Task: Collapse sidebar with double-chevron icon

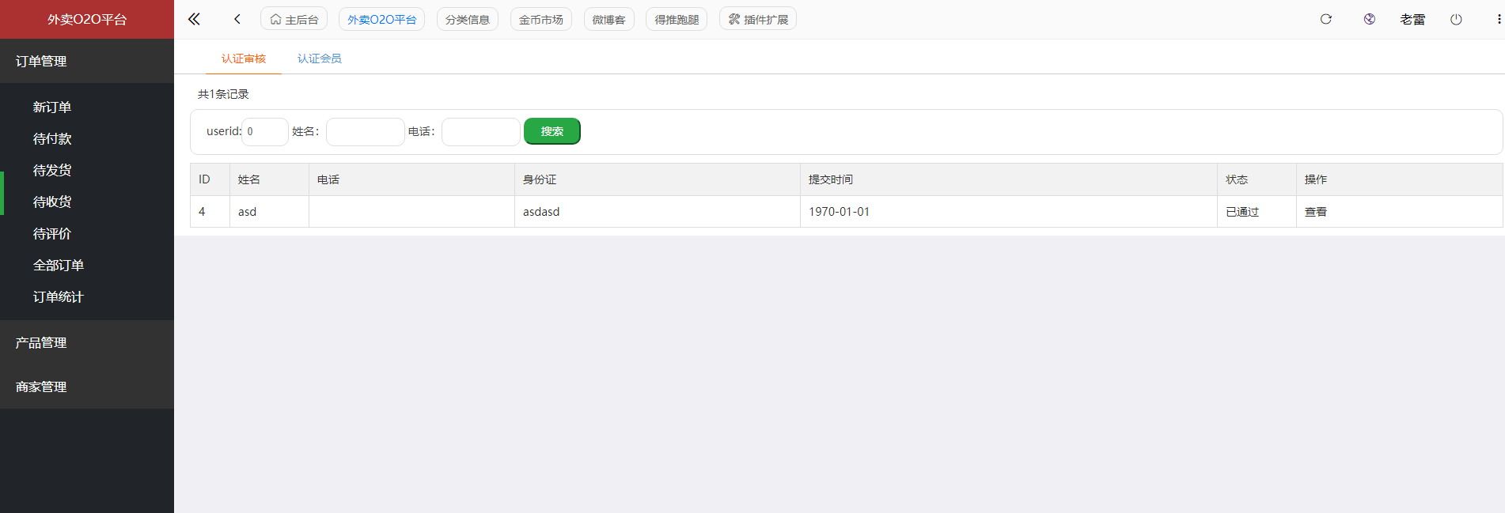Action: tap(194, 19)
